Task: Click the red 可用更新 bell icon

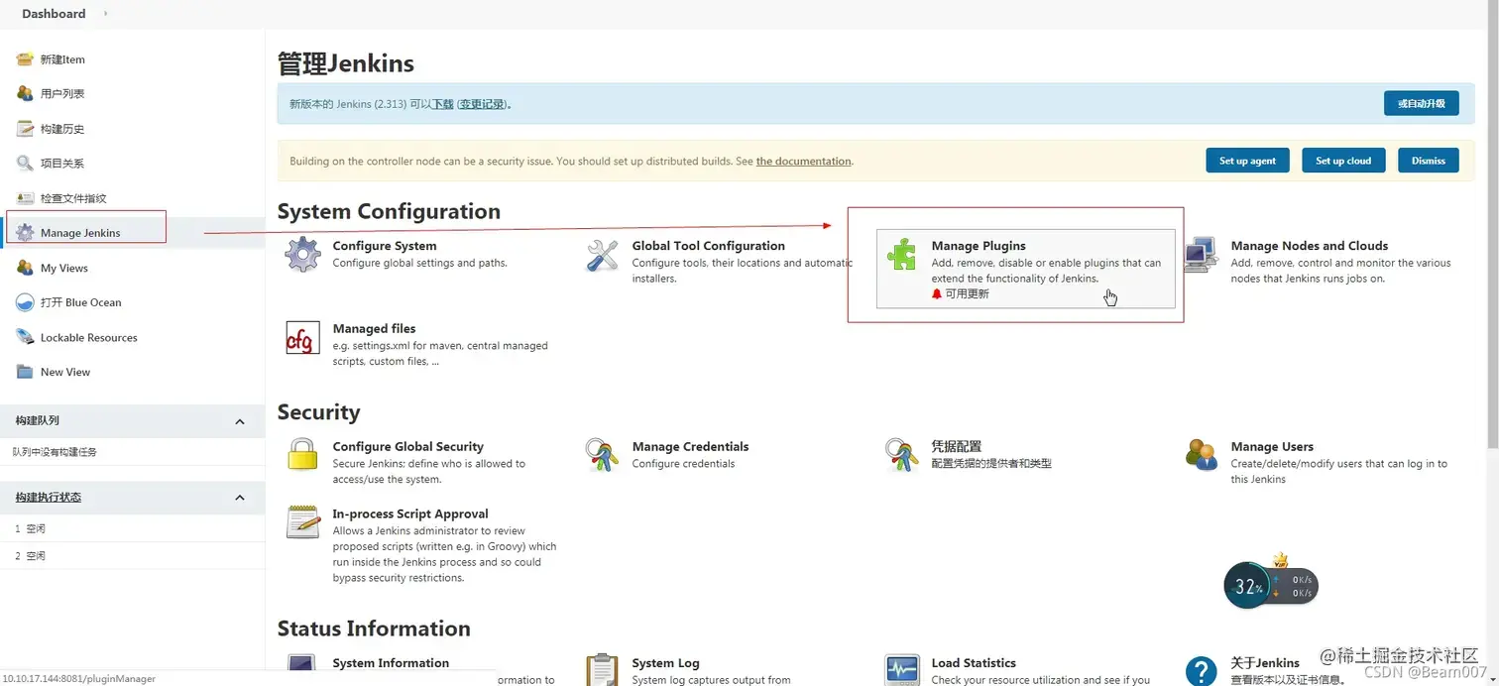Action: click(937, 294)
